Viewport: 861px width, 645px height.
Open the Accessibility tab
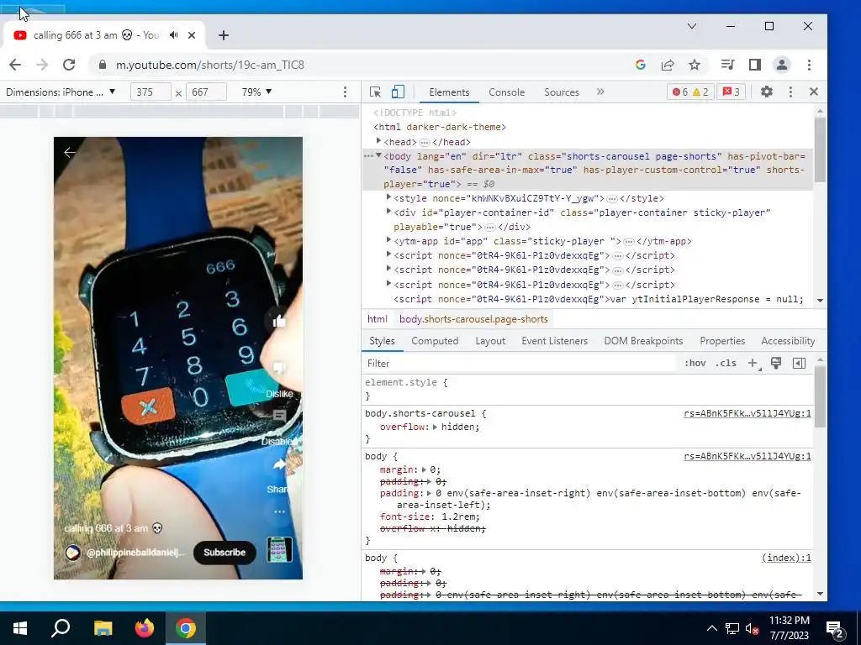pos(788,341)
